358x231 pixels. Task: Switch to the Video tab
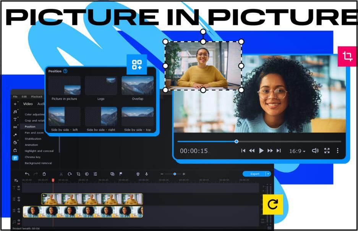click(x=28, y=104)
